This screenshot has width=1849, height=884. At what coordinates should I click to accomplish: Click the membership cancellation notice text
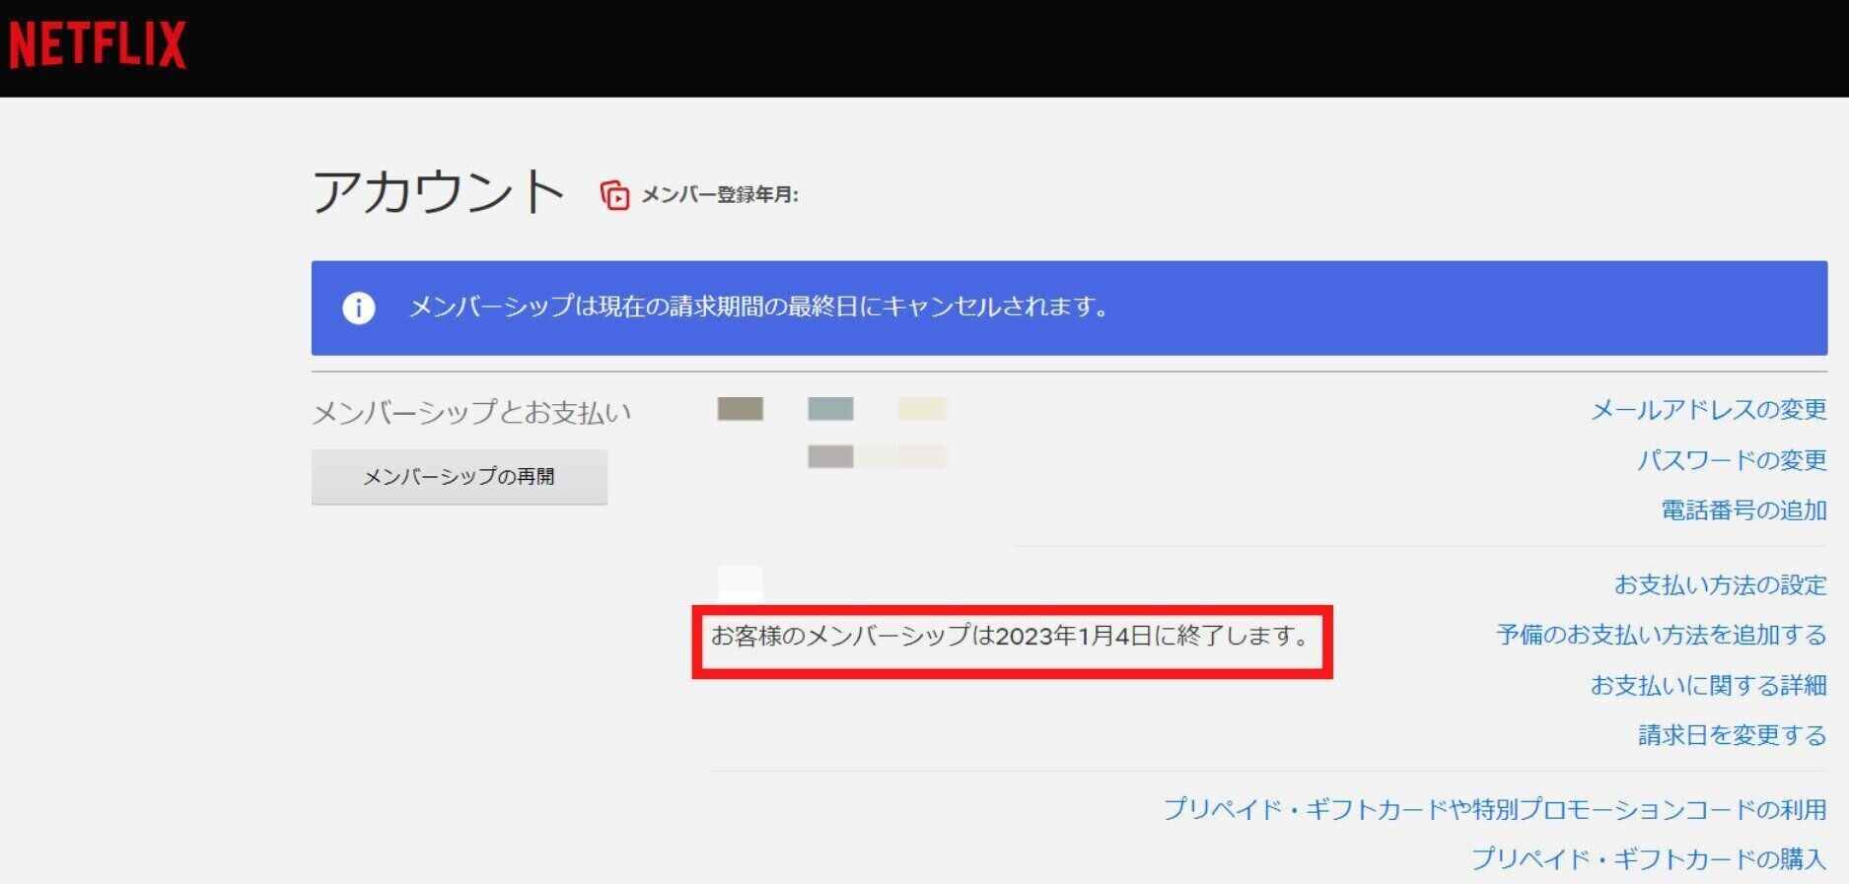[x=758, y=307]
